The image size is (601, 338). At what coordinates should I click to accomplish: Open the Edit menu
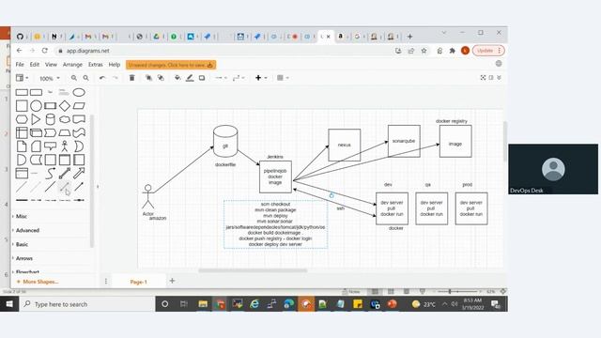click(35, 65)
